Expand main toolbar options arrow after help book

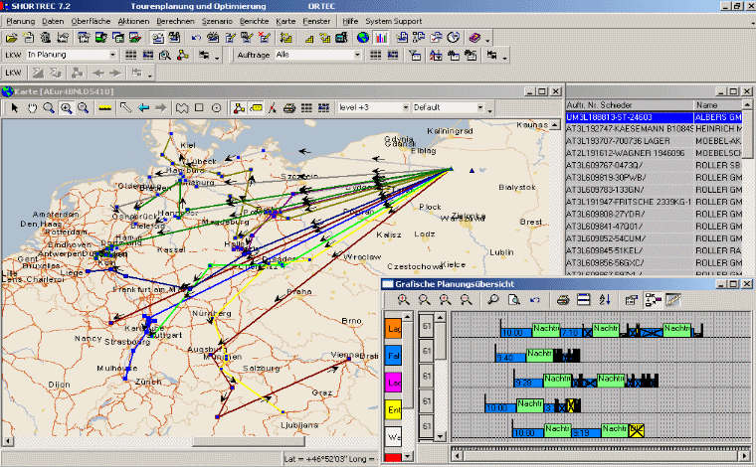click(x=488, y=41)
